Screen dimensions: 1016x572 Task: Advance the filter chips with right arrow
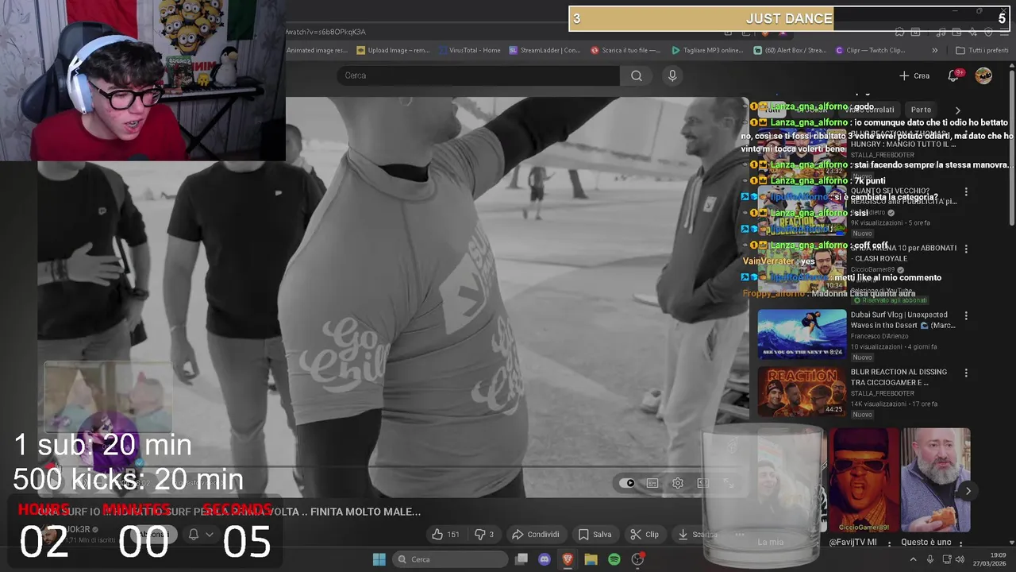(x=957, y=110)
